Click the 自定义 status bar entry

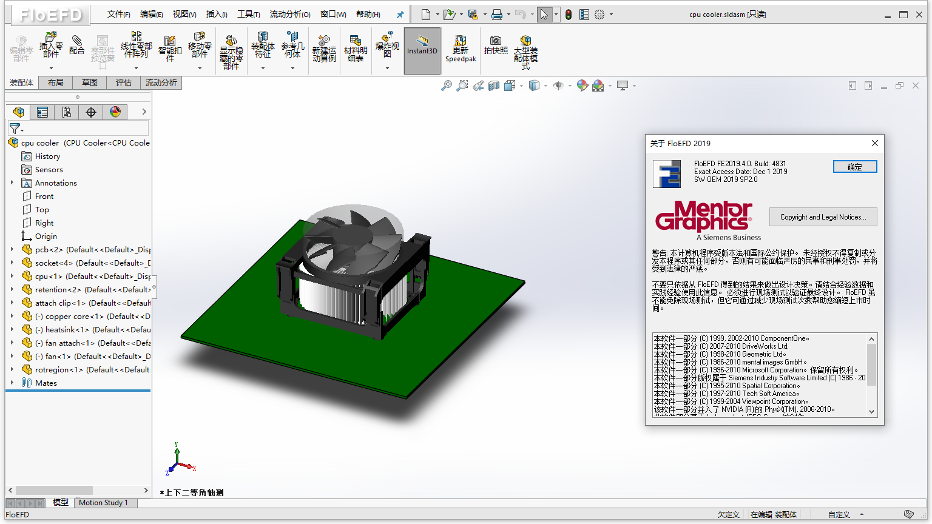pyautogui.click(x=839, y=514)
